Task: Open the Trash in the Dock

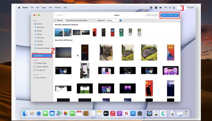Action: click(x=186, y=113)
